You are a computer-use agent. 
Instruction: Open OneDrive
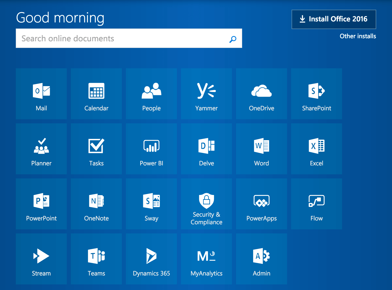(x=261, y=94)
